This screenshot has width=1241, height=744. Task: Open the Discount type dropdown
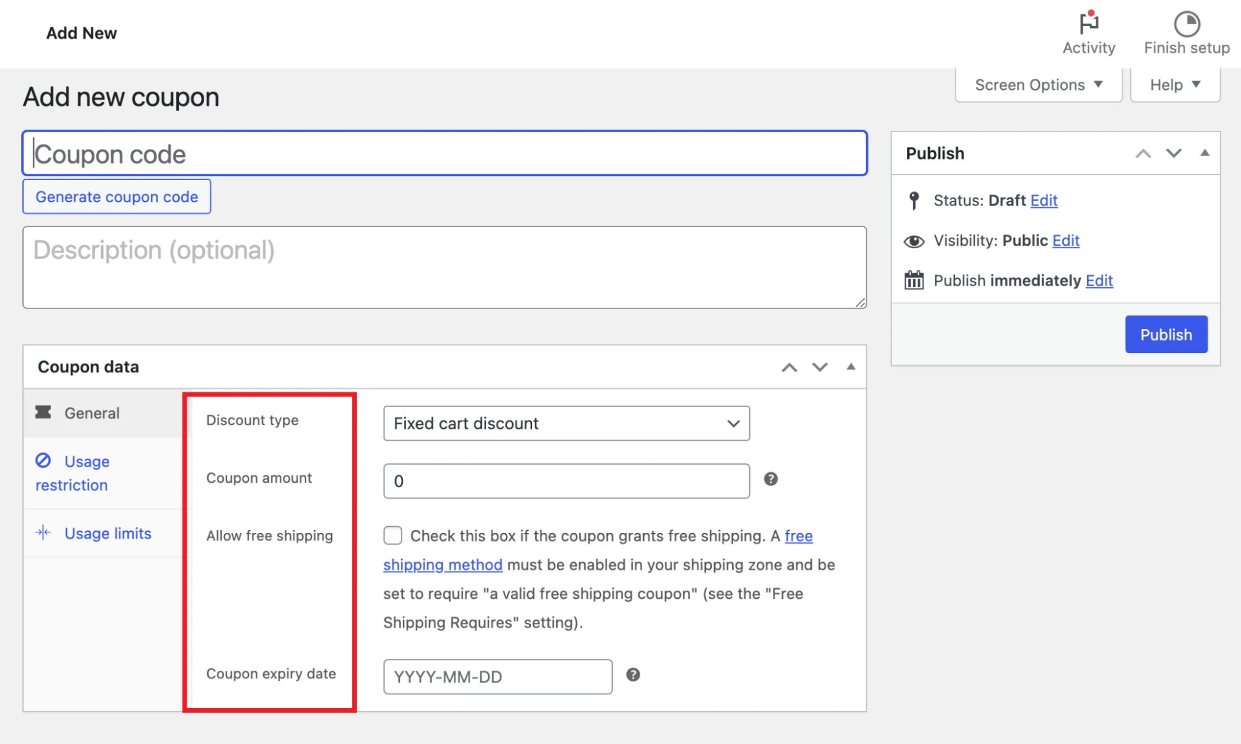tap(566, 423)
